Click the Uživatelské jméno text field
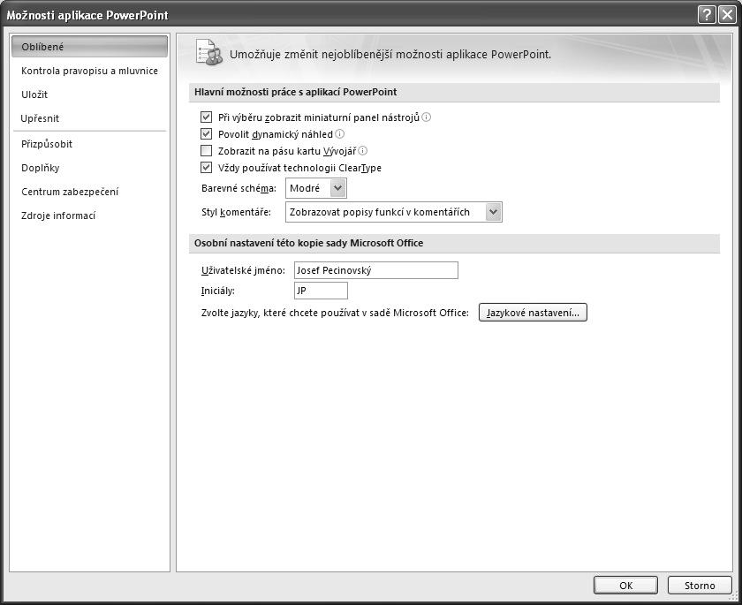The width and height of the screenshot is (742, 605). pos(376,270)
